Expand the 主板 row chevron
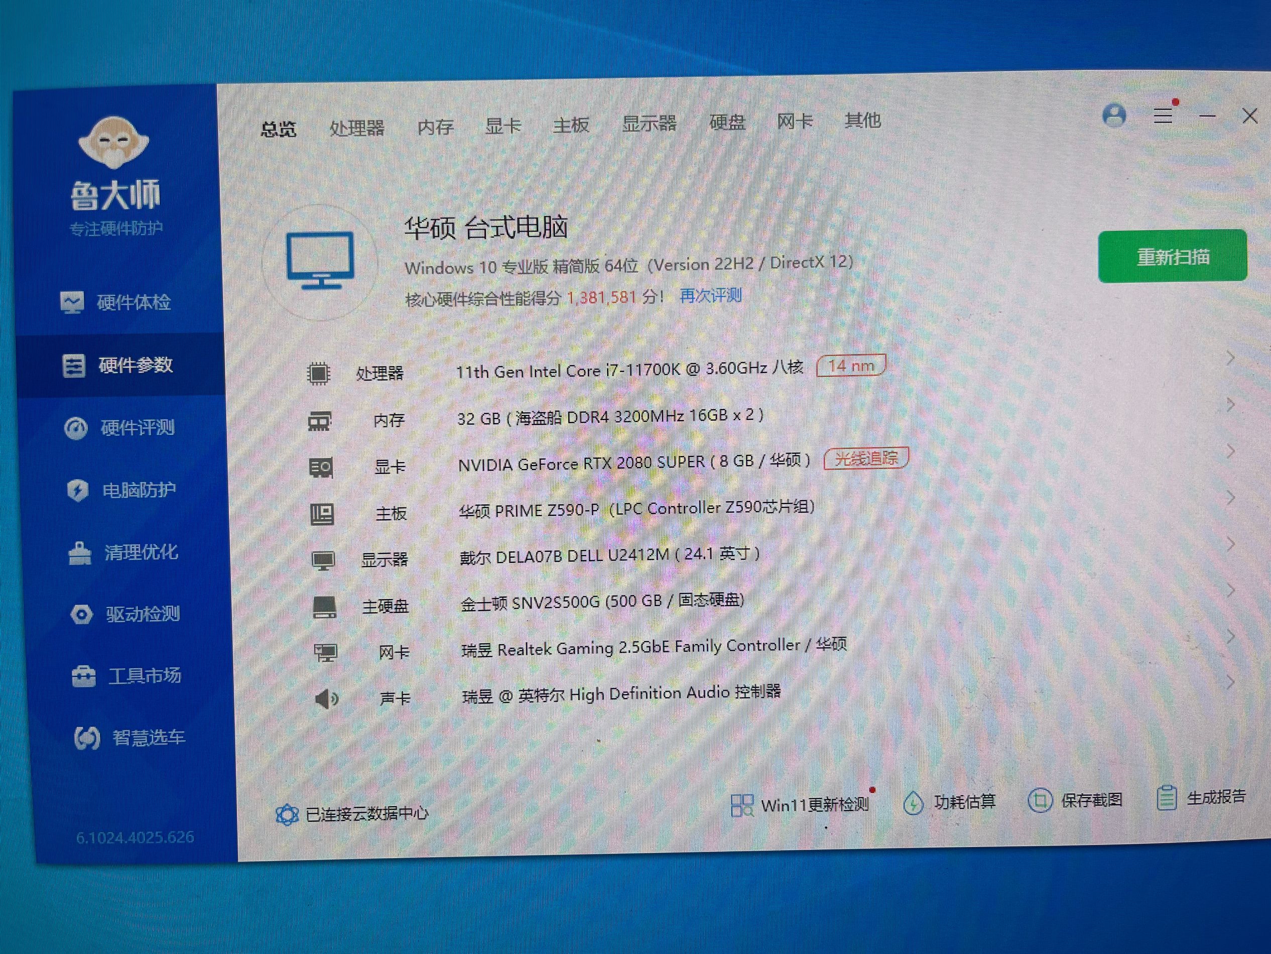Viewport: 1271px width, 954px height. click(1230, 498)
